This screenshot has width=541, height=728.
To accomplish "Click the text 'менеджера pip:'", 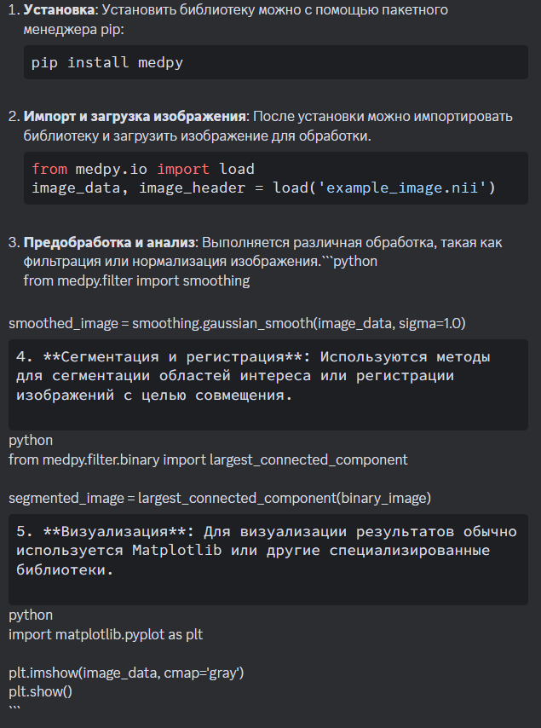I will point(74,30).
